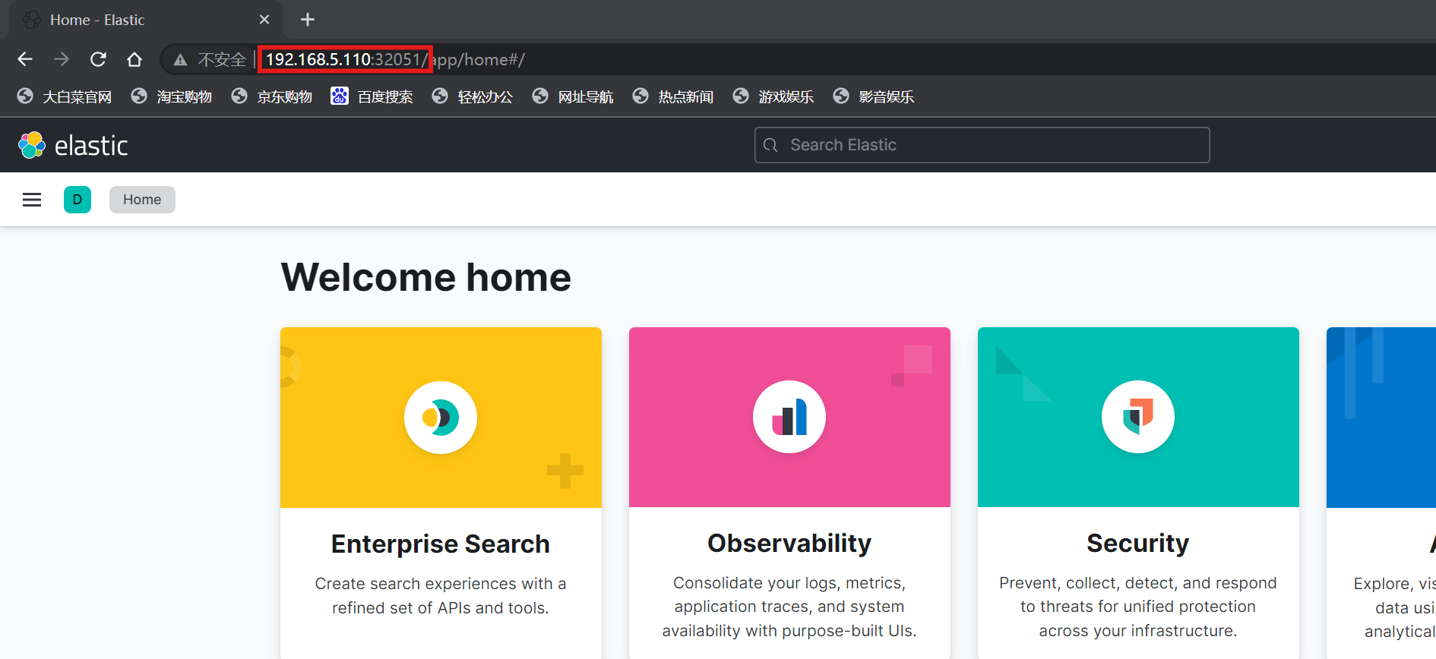1436x659 pixels.
Task: Click the 'Prevent, collect, detect' description text
Action: point(1138,607)
